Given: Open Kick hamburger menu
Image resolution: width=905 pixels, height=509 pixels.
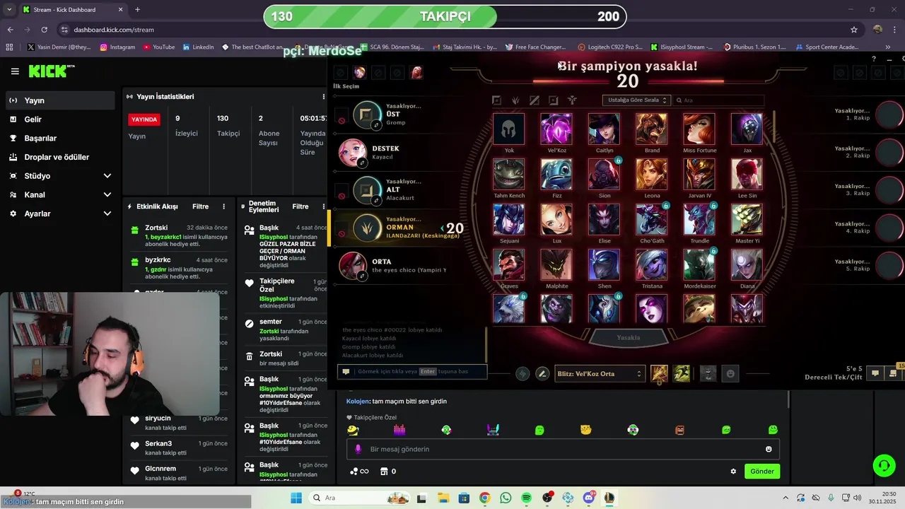Looking at the screenshot, I should [15, 71].
